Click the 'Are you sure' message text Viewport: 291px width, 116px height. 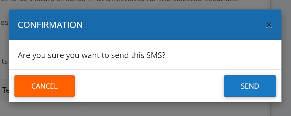(91, 55)
